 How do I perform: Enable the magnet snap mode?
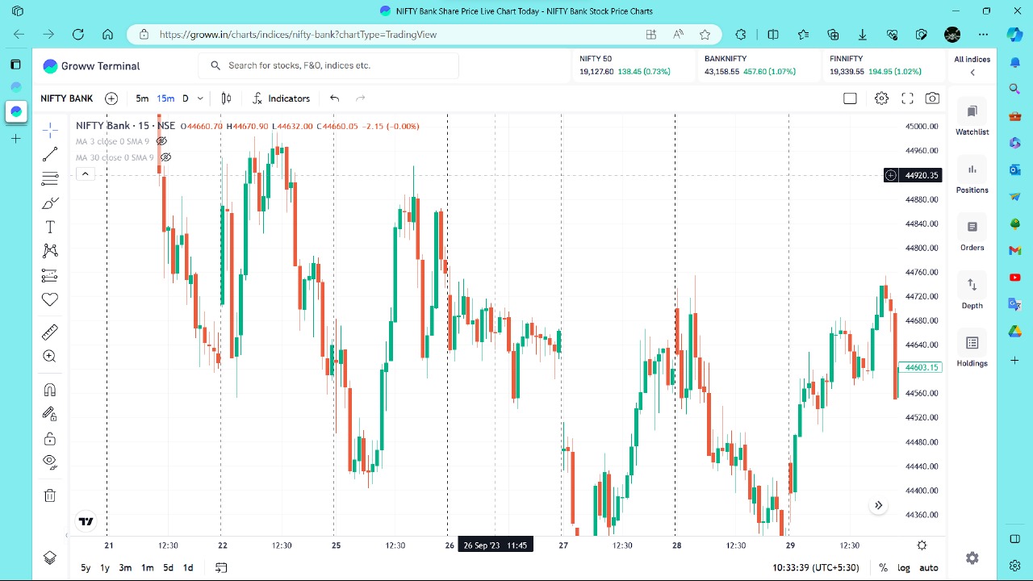click(x=50, y=391)
